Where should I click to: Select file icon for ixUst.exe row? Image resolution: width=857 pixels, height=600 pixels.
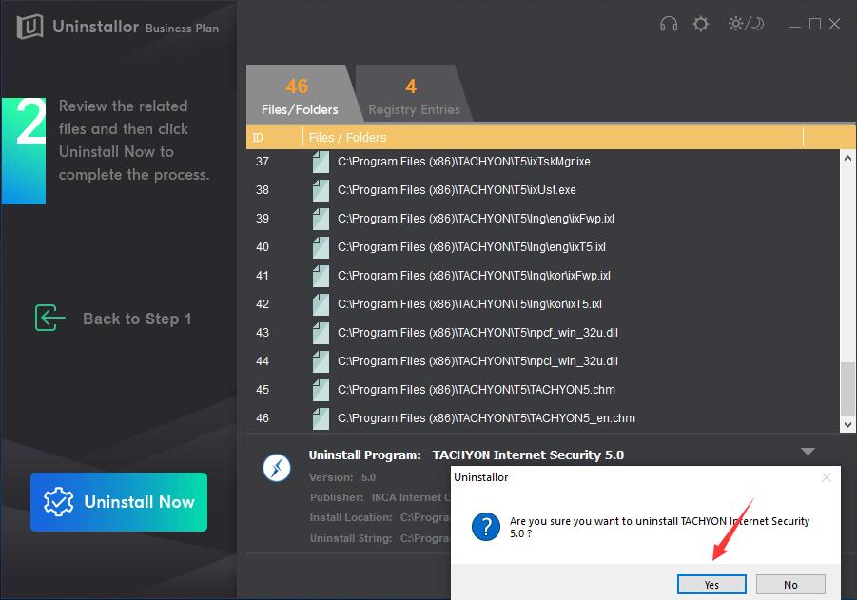point(321,190)
